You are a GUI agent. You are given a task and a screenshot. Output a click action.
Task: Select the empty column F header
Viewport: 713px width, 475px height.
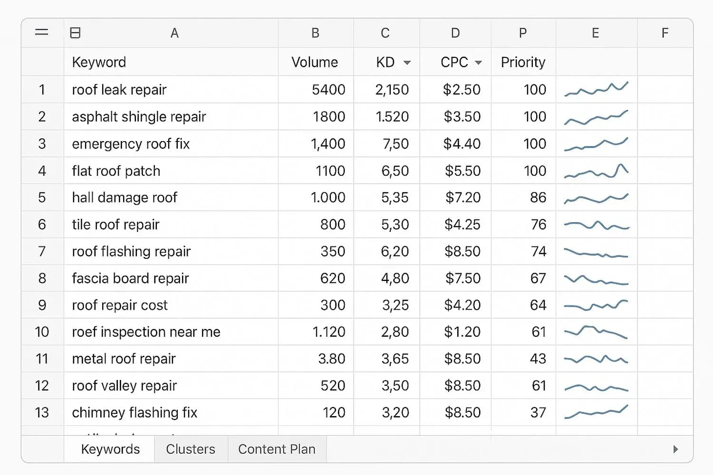[665, 32]
